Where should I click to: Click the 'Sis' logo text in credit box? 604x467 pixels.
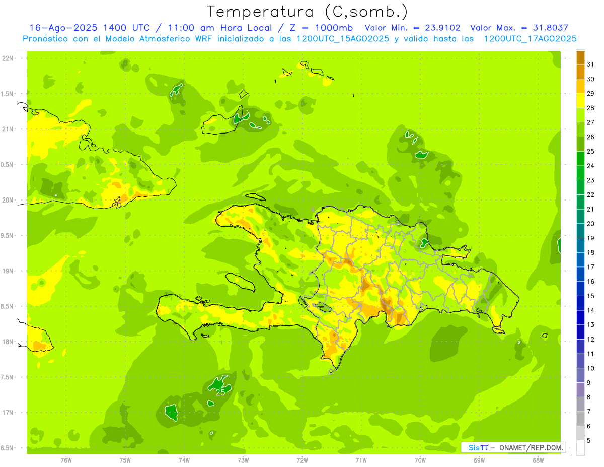pyautogui.click(x=474, y=447)
